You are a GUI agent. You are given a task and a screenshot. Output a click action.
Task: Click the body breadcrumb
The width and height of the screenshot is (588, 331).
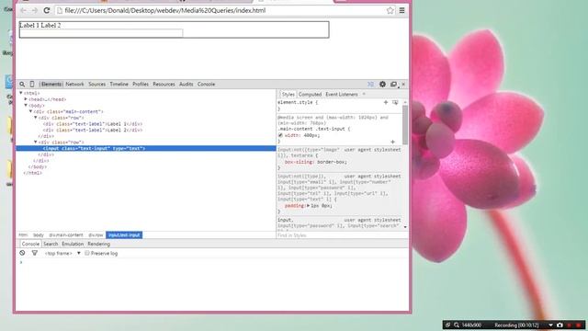point(39,235)
